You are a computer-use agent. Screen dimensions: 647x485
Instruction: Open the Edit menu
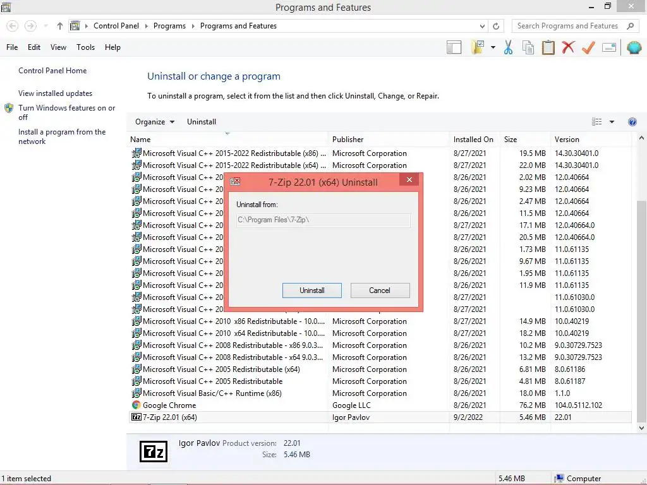click(x=34, y=47)
